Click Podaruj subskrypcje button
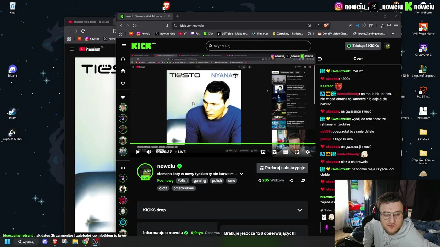Viewport: 440px width, 247px height. [x=282, y=168]
